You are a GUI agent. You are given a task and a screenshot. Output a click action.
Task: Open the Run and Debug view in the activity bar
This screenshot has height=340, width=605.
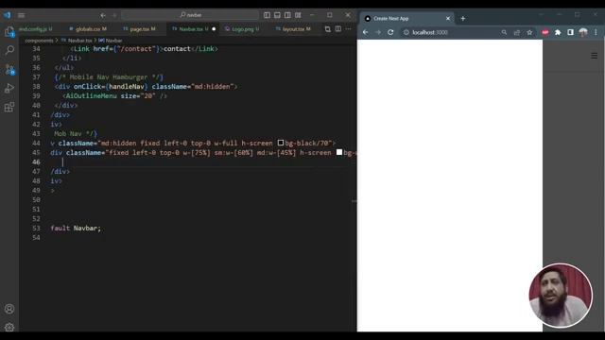9,88
